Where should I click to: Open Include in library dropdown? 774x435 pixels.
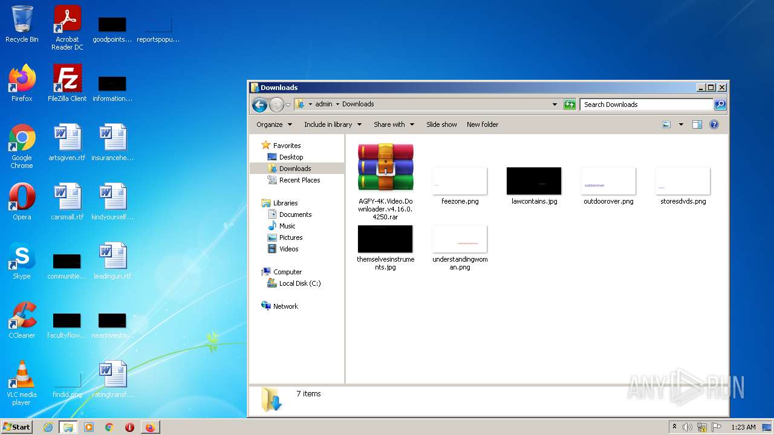pyautogui.click(x=333, y=124)
